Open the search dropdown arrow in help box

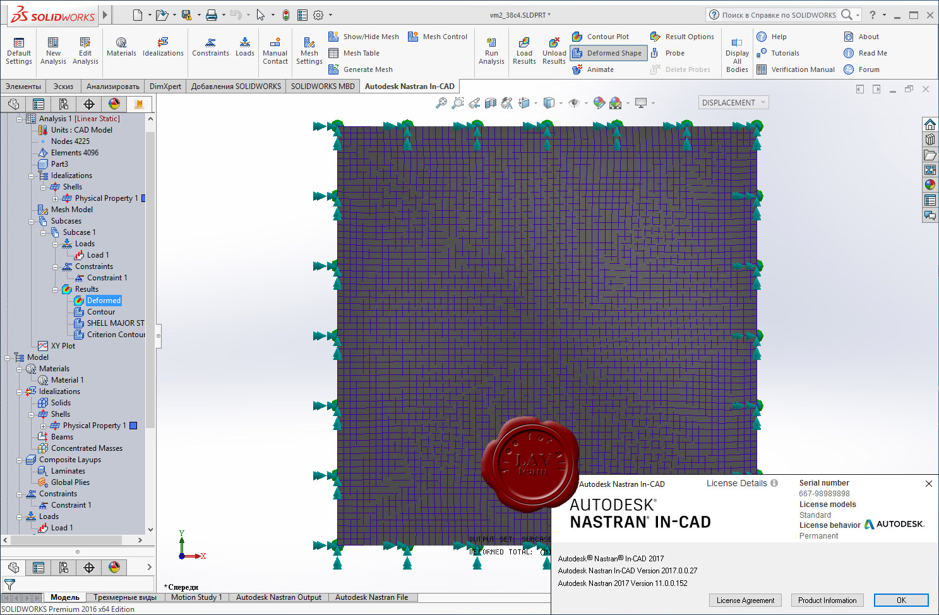coord(858,15)
